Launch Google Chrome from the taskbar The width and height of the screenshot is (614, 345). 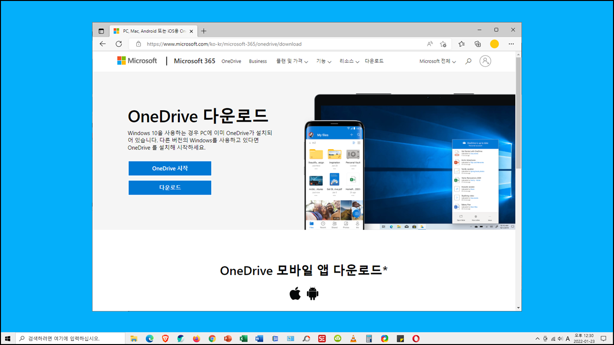[212, 338]
